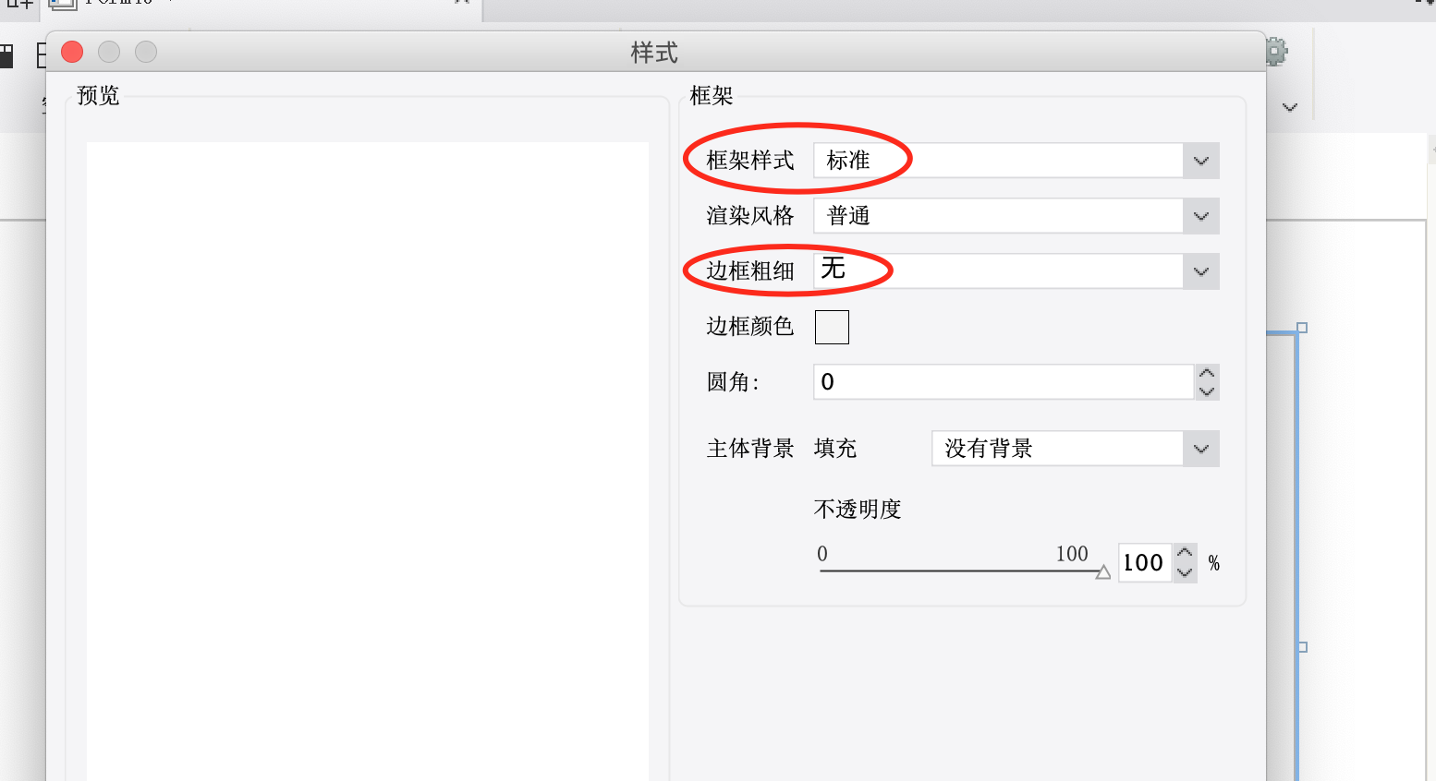The image size is (1436, 781).
Task: Decrease opacity percentage with down arrow
Action: [1186, 572]
